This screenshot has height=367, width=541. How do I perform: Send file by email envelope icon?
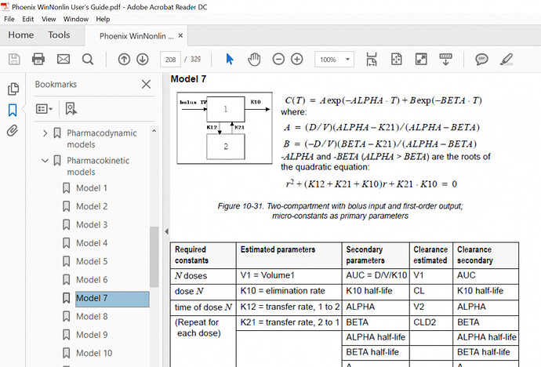pyautogui.click(x=64, y=60)
